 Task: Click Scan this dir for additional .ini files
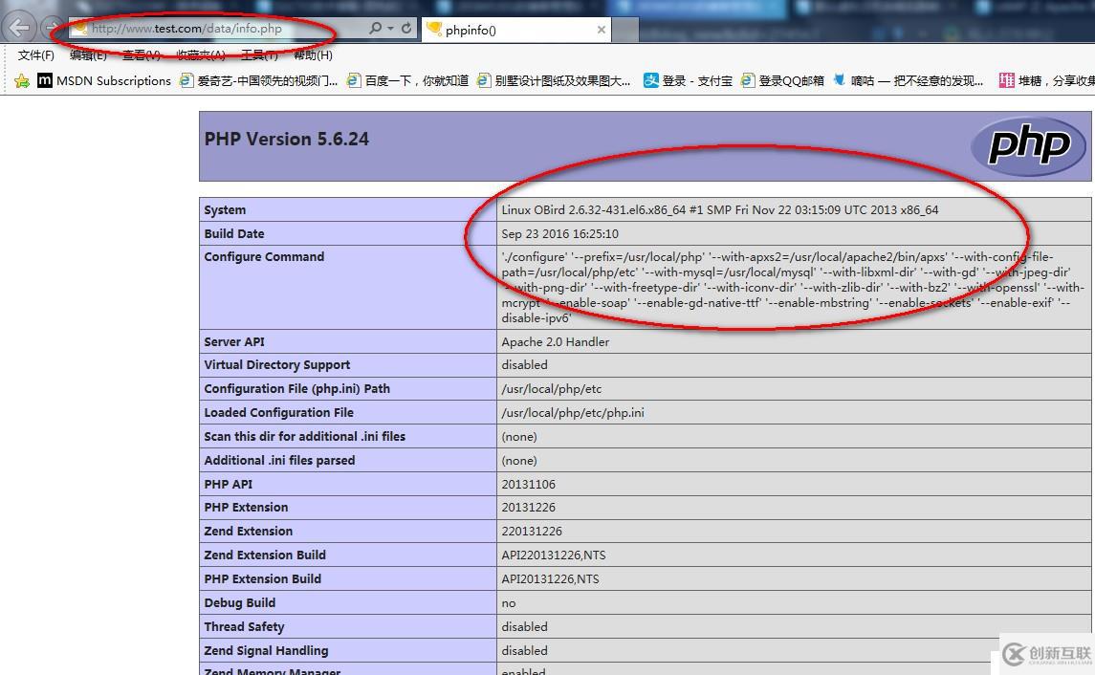click(304, 436)
